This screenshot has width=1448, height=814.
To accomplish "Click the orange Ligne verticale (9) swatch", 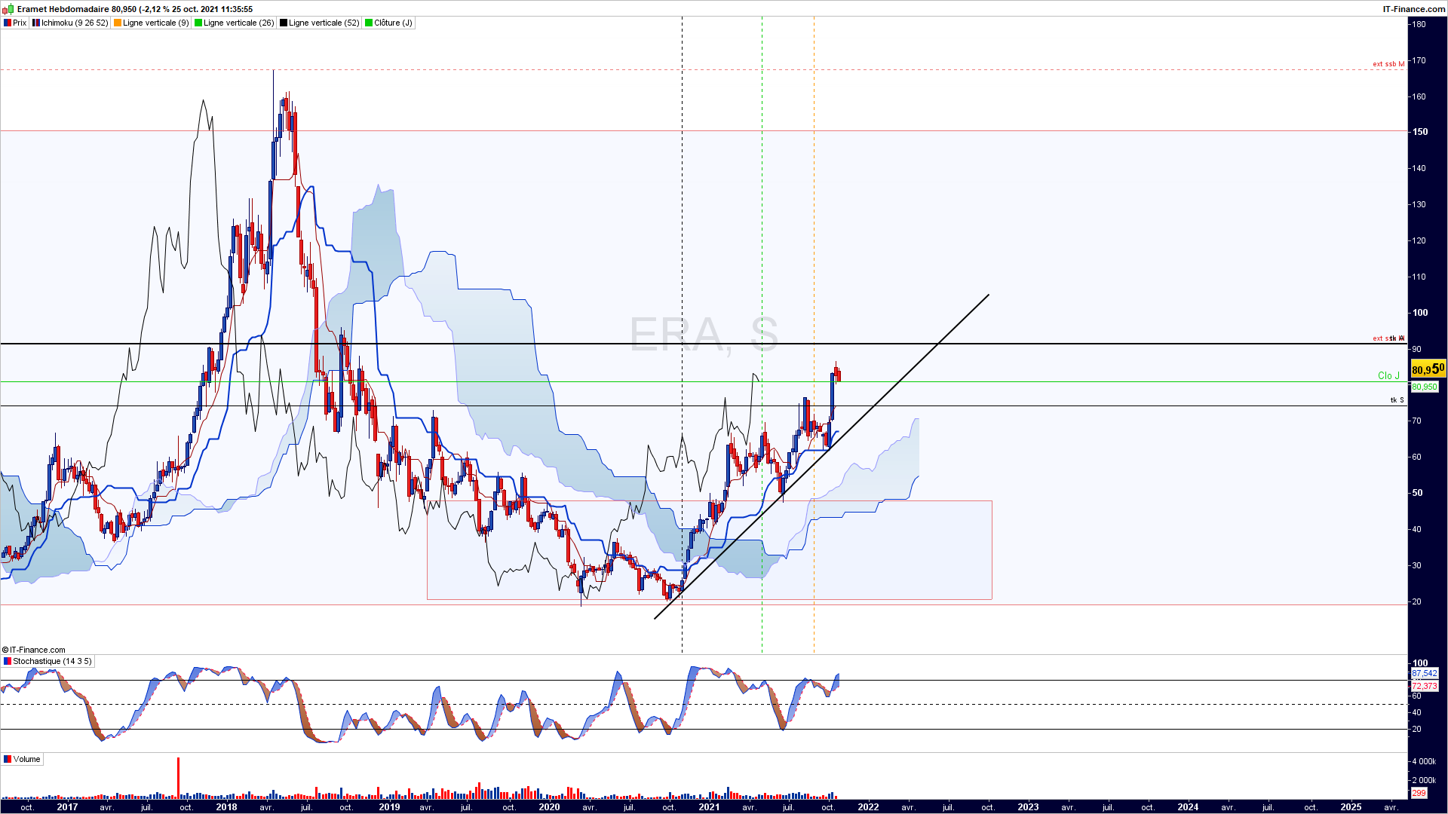I will [118, 23].
